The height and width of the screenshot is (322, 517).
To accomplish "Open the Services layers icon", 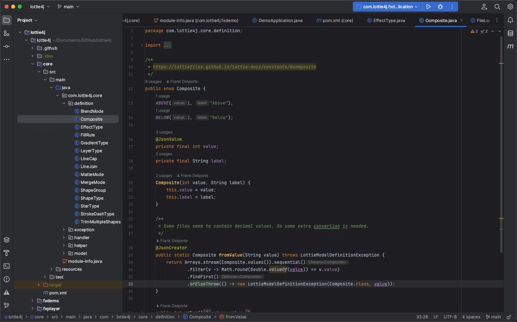I will [7, 240].
